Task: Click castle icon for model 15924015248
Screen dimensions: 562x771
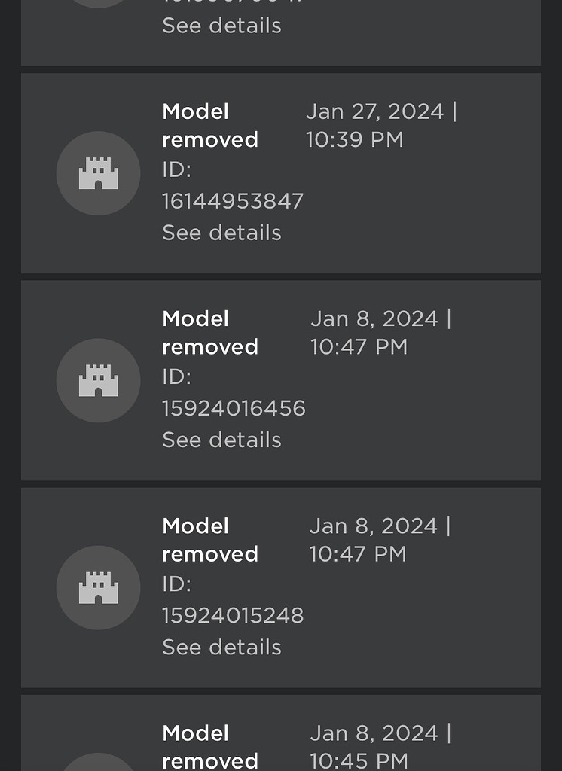Action: coord(99,587)
